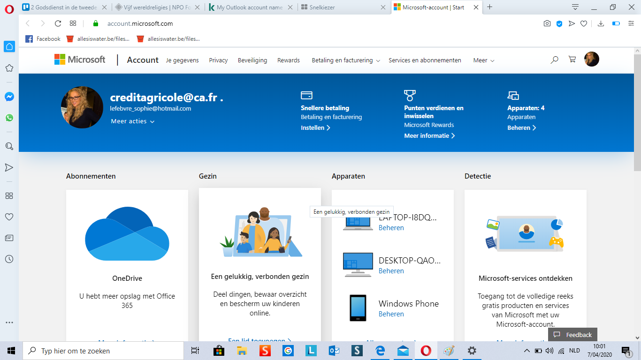Open the Easy Setup sliders icon
The image size is (641, 360).
[631, 23]
